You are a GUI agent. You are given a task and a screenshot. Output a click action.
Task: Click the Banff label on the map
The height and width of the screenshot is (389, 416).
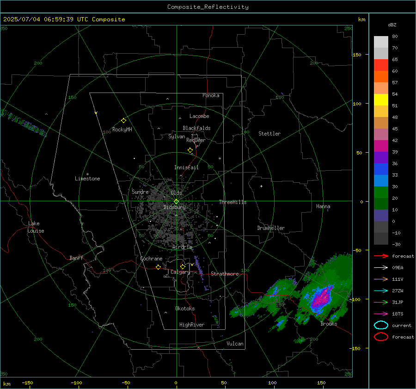(76, 258)
